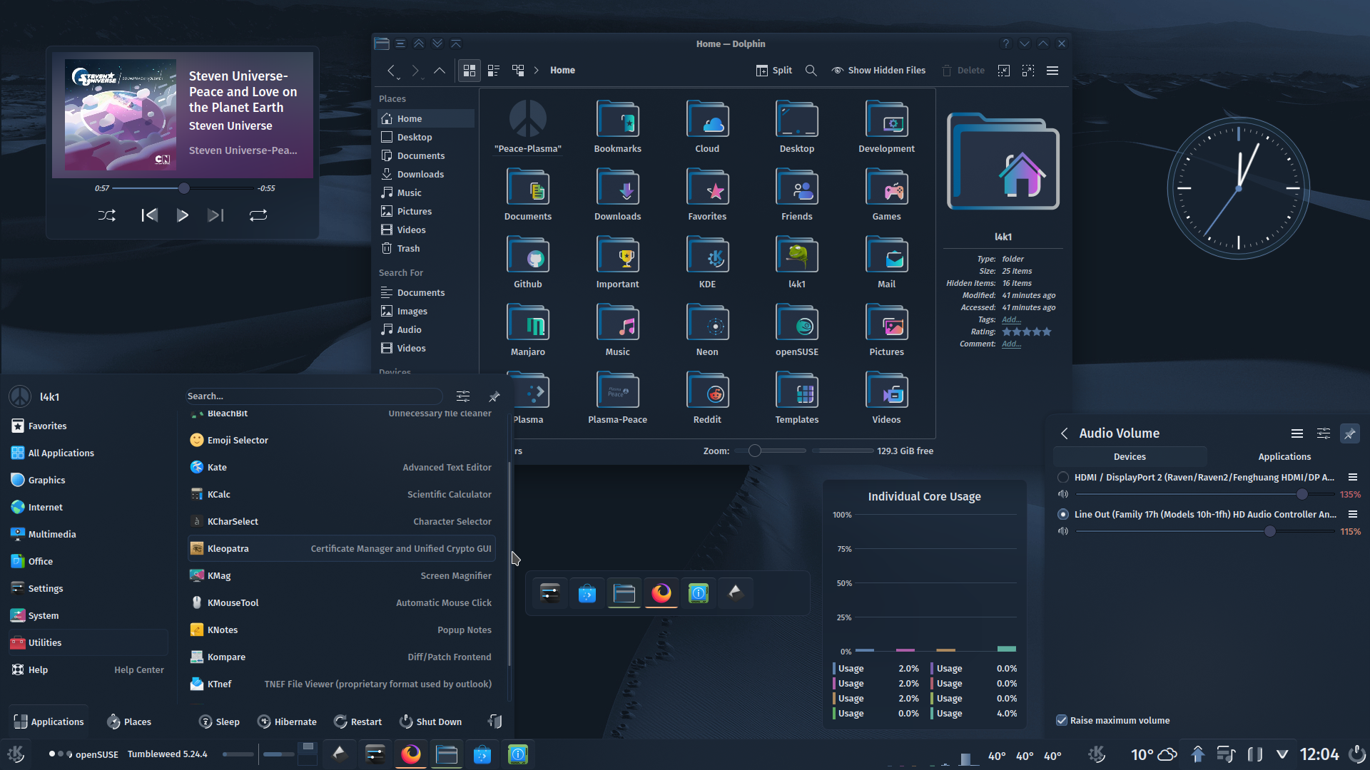Viewport: 1370px width, 770px height.
Task: Open Line Out device options hamburger menu
Action: coord(1352,514)
